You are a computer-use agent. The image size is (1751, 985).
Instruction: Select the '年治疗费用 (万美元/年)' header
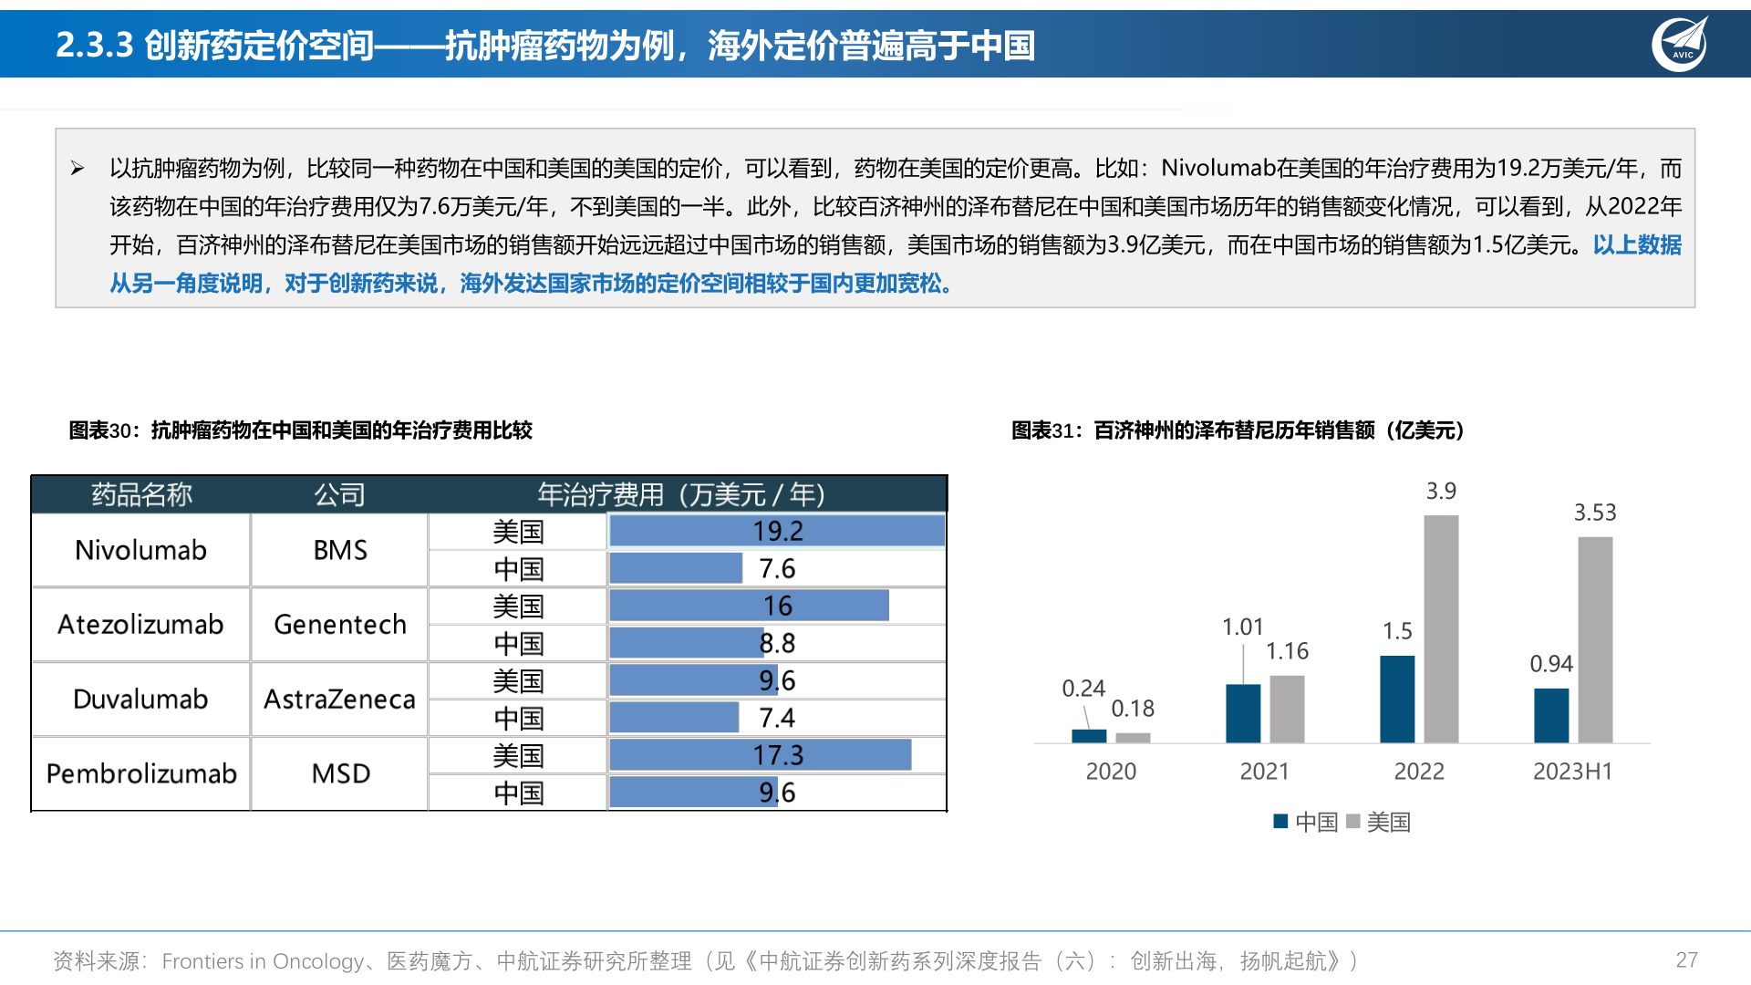click(681, 494)
